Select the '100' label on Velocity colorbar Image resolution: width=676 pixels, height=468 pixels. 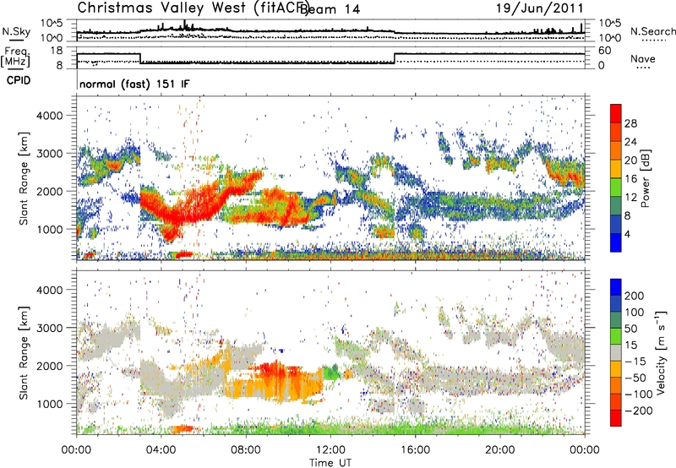click(x=635, y=312)
